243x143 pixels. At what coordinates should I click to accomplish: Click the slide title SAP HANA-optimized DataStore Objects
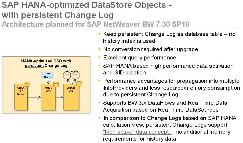click(x=86, y=5)
